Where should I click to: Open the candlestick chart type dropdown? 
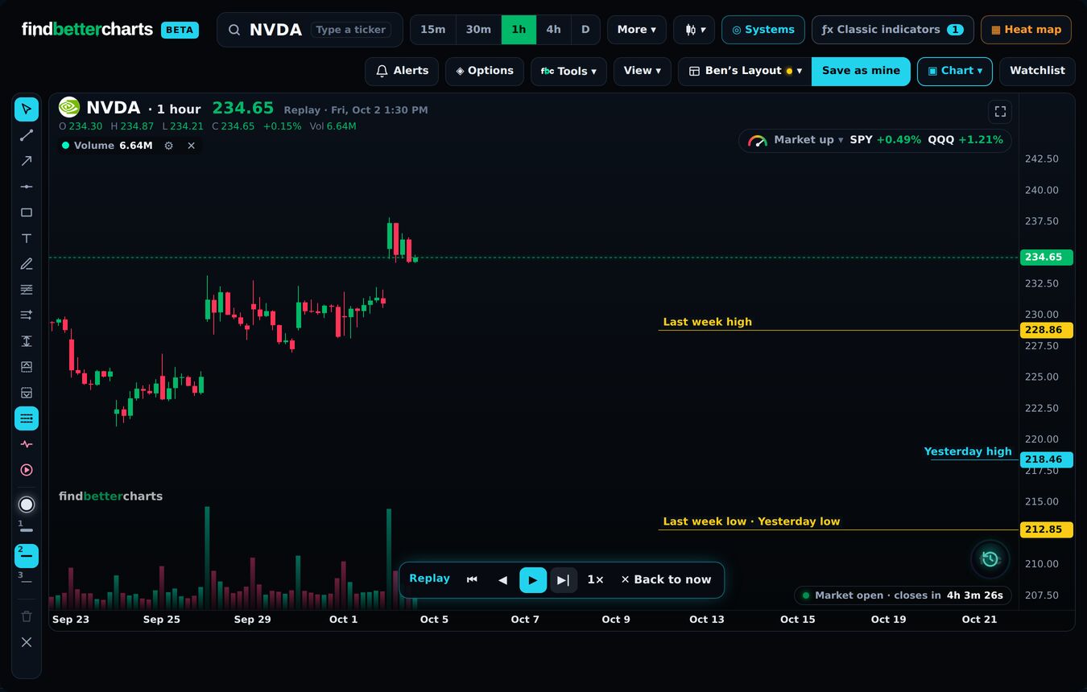click(694, 30)
